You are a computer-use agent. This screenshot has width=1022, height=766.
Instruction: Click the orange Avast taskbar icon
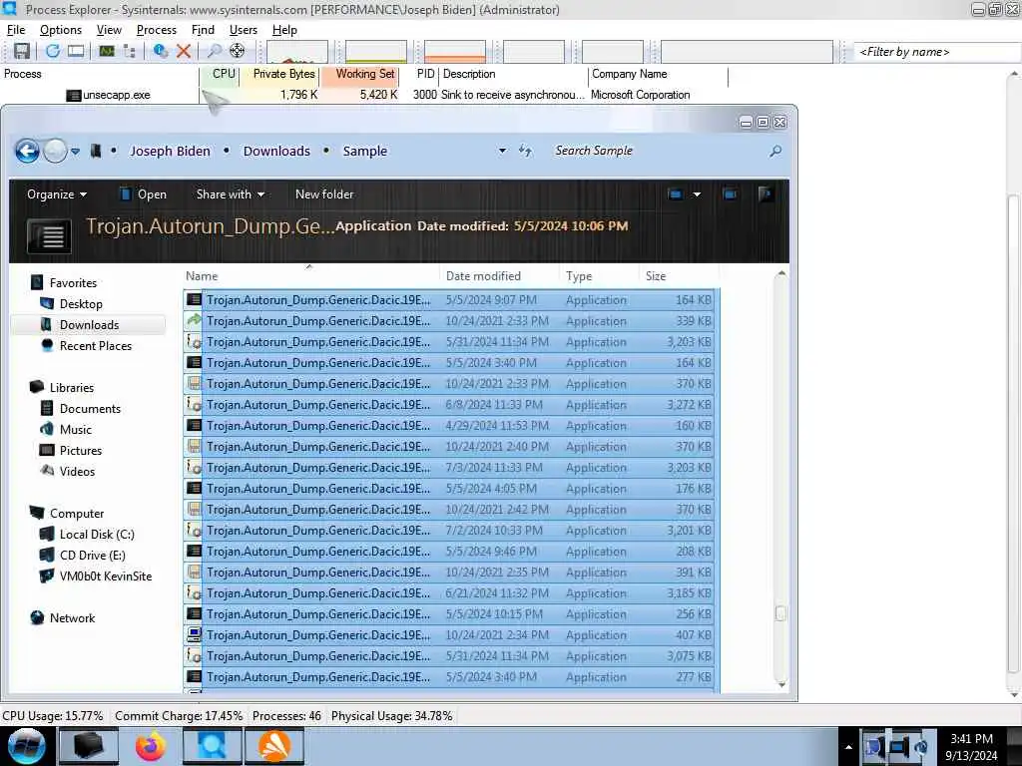coord(274,746)
